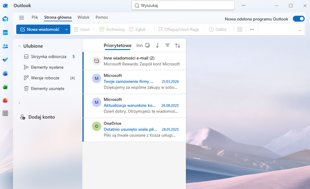Click the Oflaguj/Usuń flagę button

179,29
